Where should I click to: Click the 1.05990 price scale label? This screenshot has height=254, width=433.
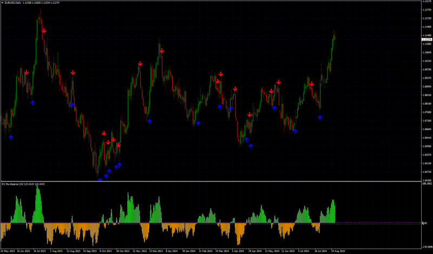(427, 146)
